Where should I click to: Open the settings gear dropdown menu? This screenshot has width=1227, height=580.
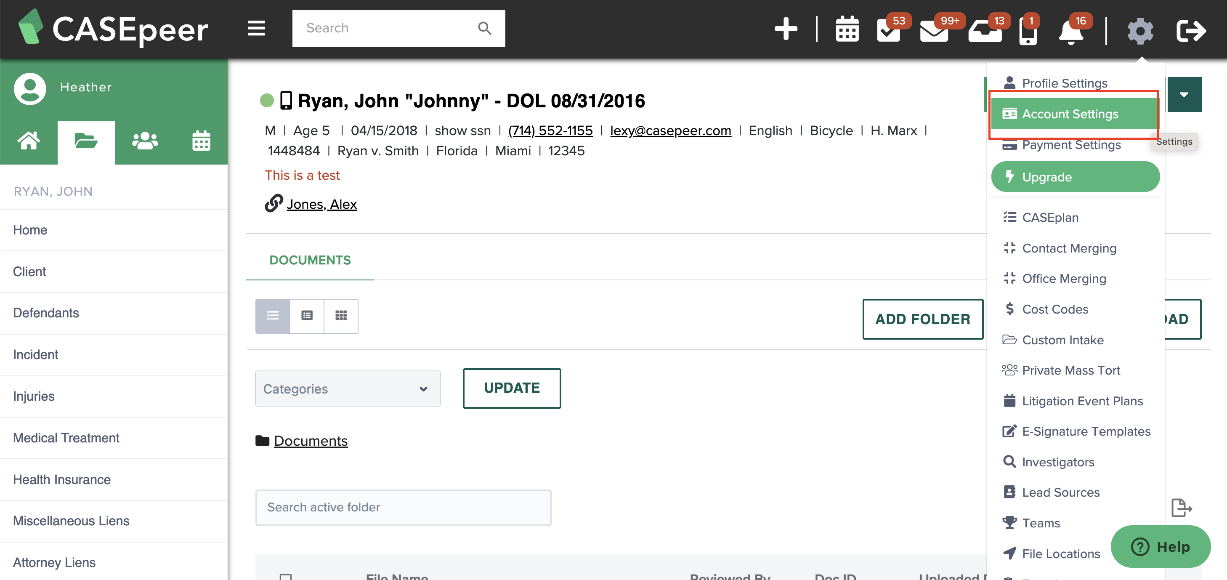point(1140,31)
